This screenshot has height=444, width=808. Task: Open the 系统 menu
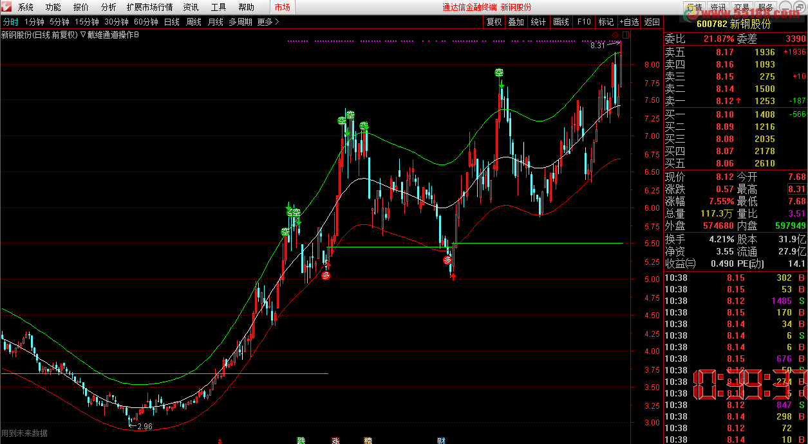[26, 7]
